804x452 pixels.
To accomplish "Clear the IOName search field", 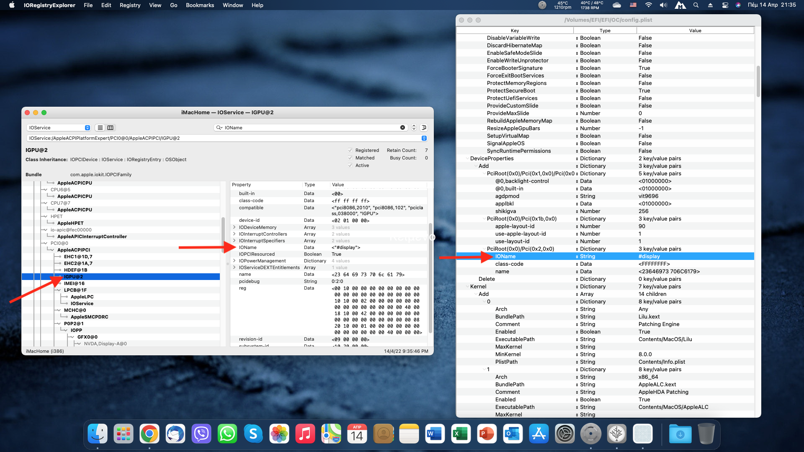I will [402, 128].
